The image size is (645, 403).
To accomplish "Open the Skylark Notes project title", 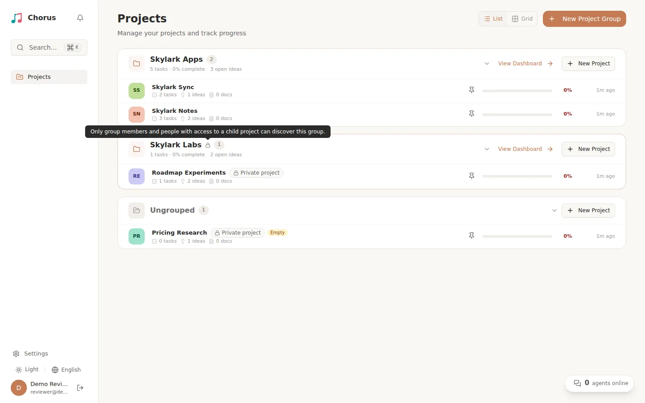I will pyautogui.click(x=175, y=111).
